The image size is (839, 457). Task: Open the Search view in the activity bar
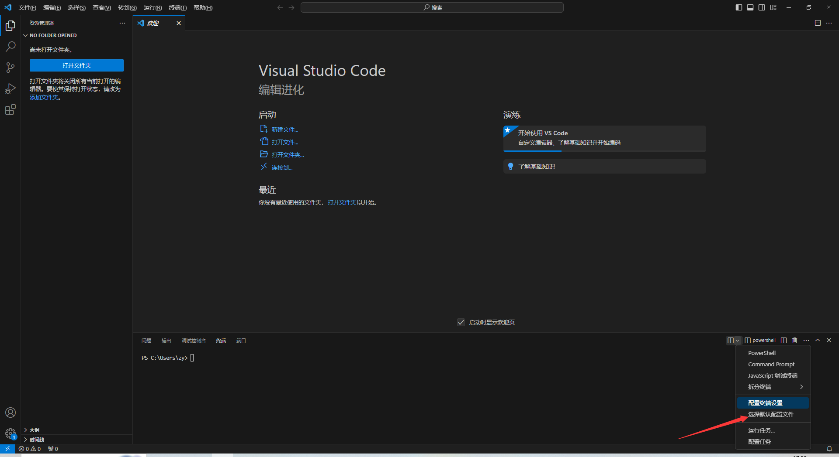pyautogui.click(x=10, y=47)
